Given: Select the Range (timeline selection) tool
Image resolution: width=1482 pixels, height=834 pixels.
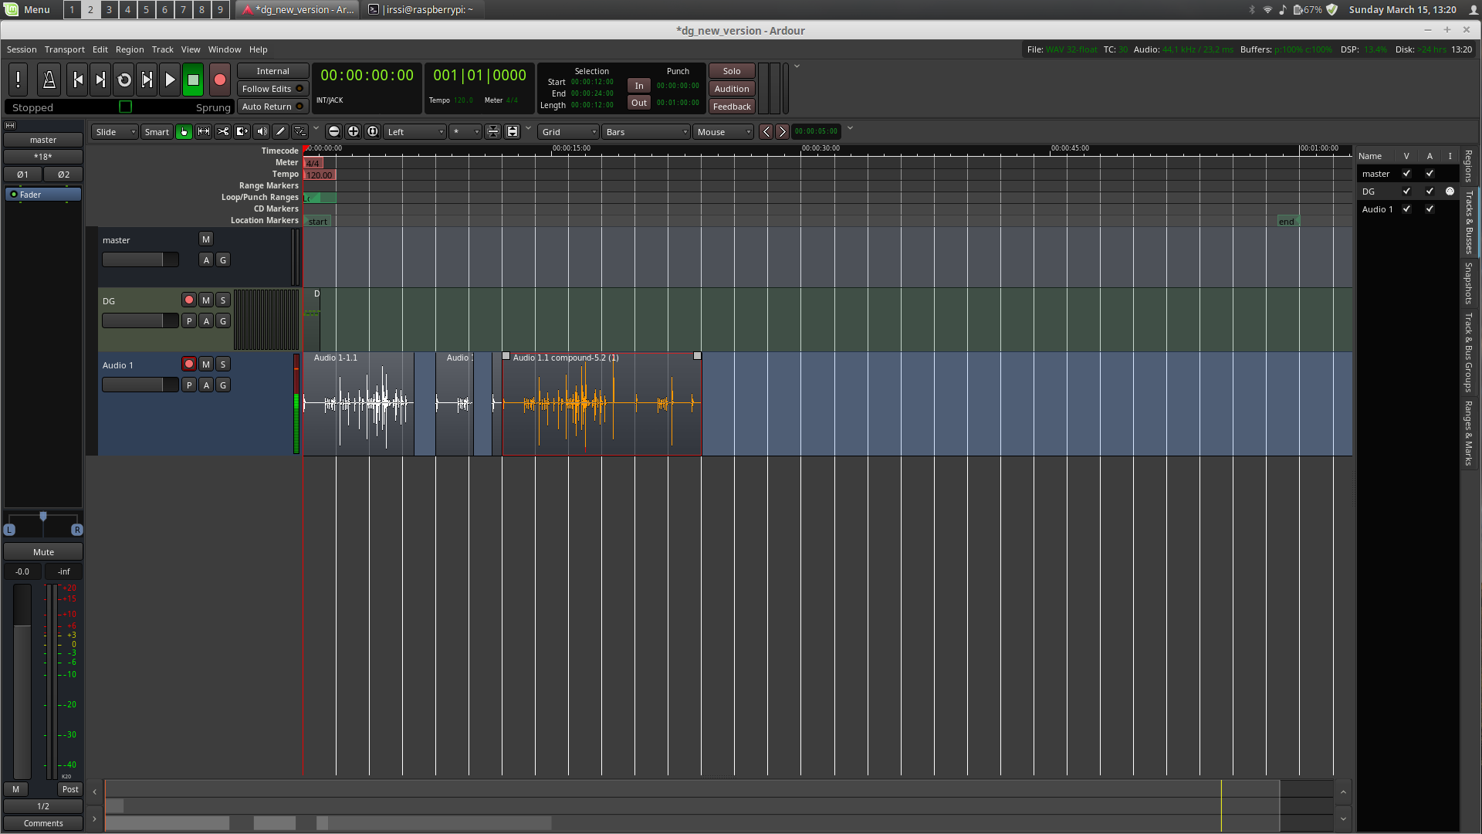Looking at the screenshot, I should point(204,132).
